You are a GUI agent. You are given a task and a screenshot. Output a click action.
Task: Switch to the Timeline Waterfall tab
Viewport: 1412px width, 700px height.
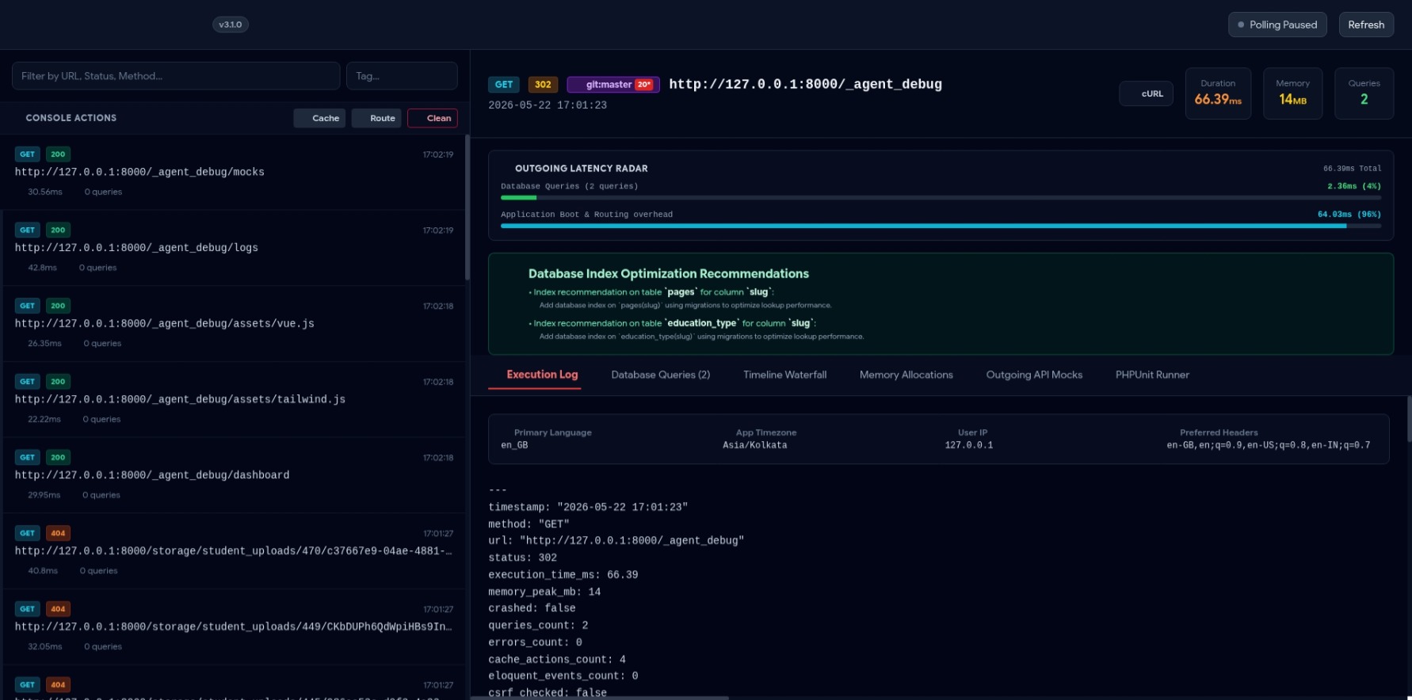(x=784, y=375)
